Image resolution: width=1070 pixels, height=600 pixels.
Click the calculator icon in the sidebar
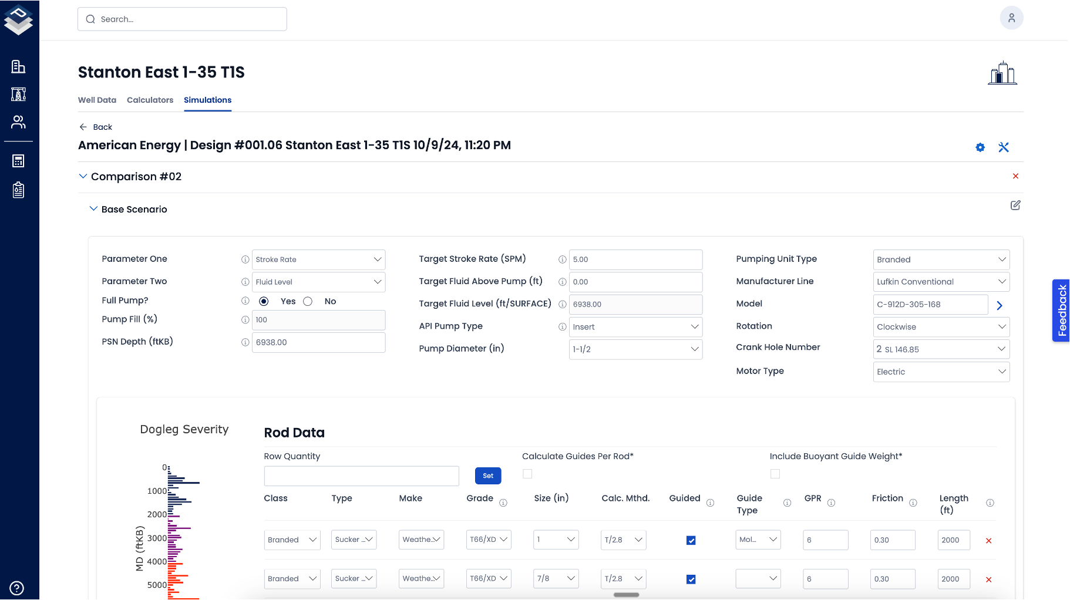tap(18, 161)
